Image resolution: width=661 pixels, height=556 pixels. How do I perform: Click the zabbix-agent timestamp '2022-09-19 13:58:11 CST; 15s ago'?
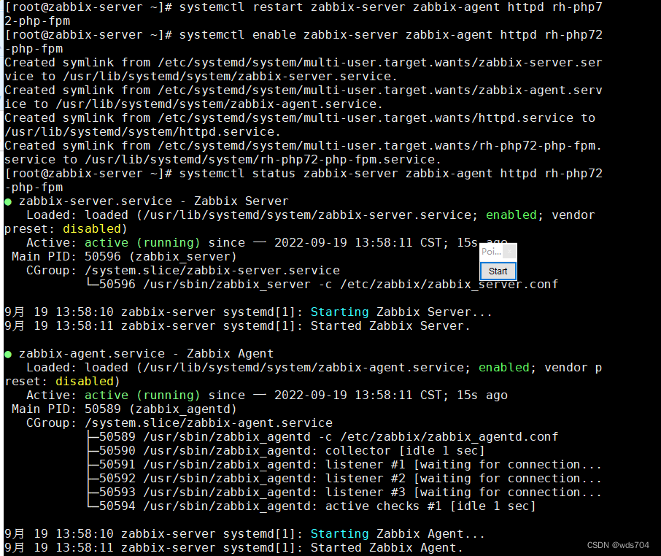pyautogui.click(x=391, y=395)
